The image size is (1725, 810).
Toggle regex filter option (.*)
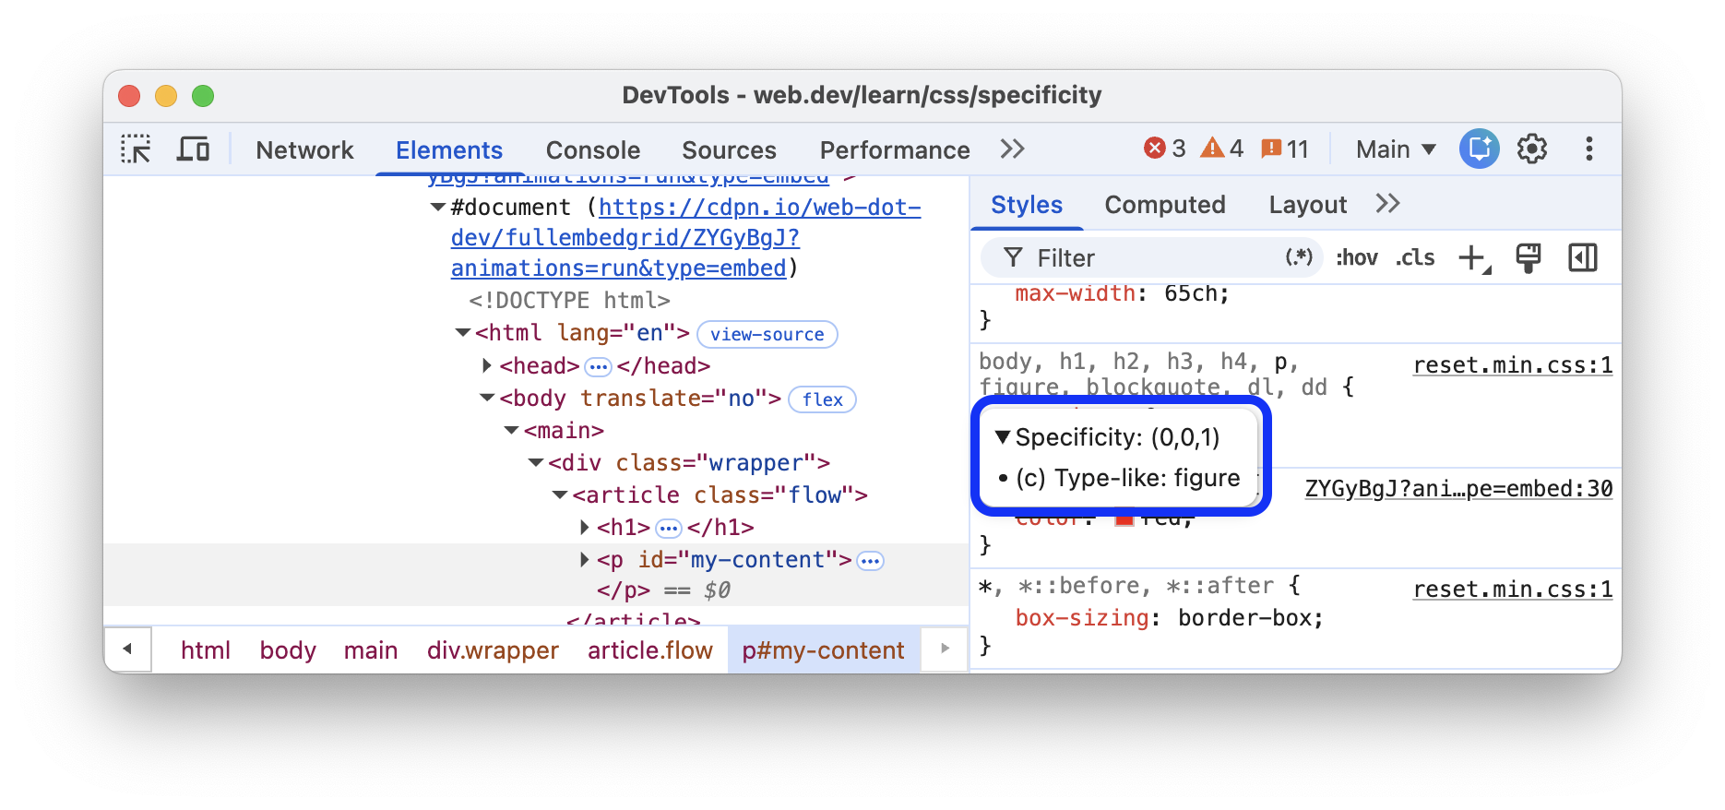click(x=1299, y=257)
